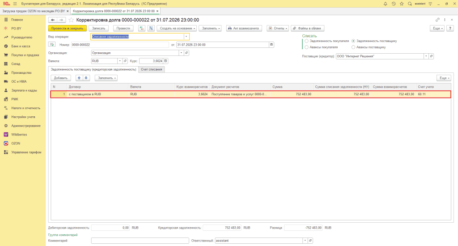Open Организация reference card icon
The width and height of the screenshot is (458, 246).
click(x=187, y=53)
